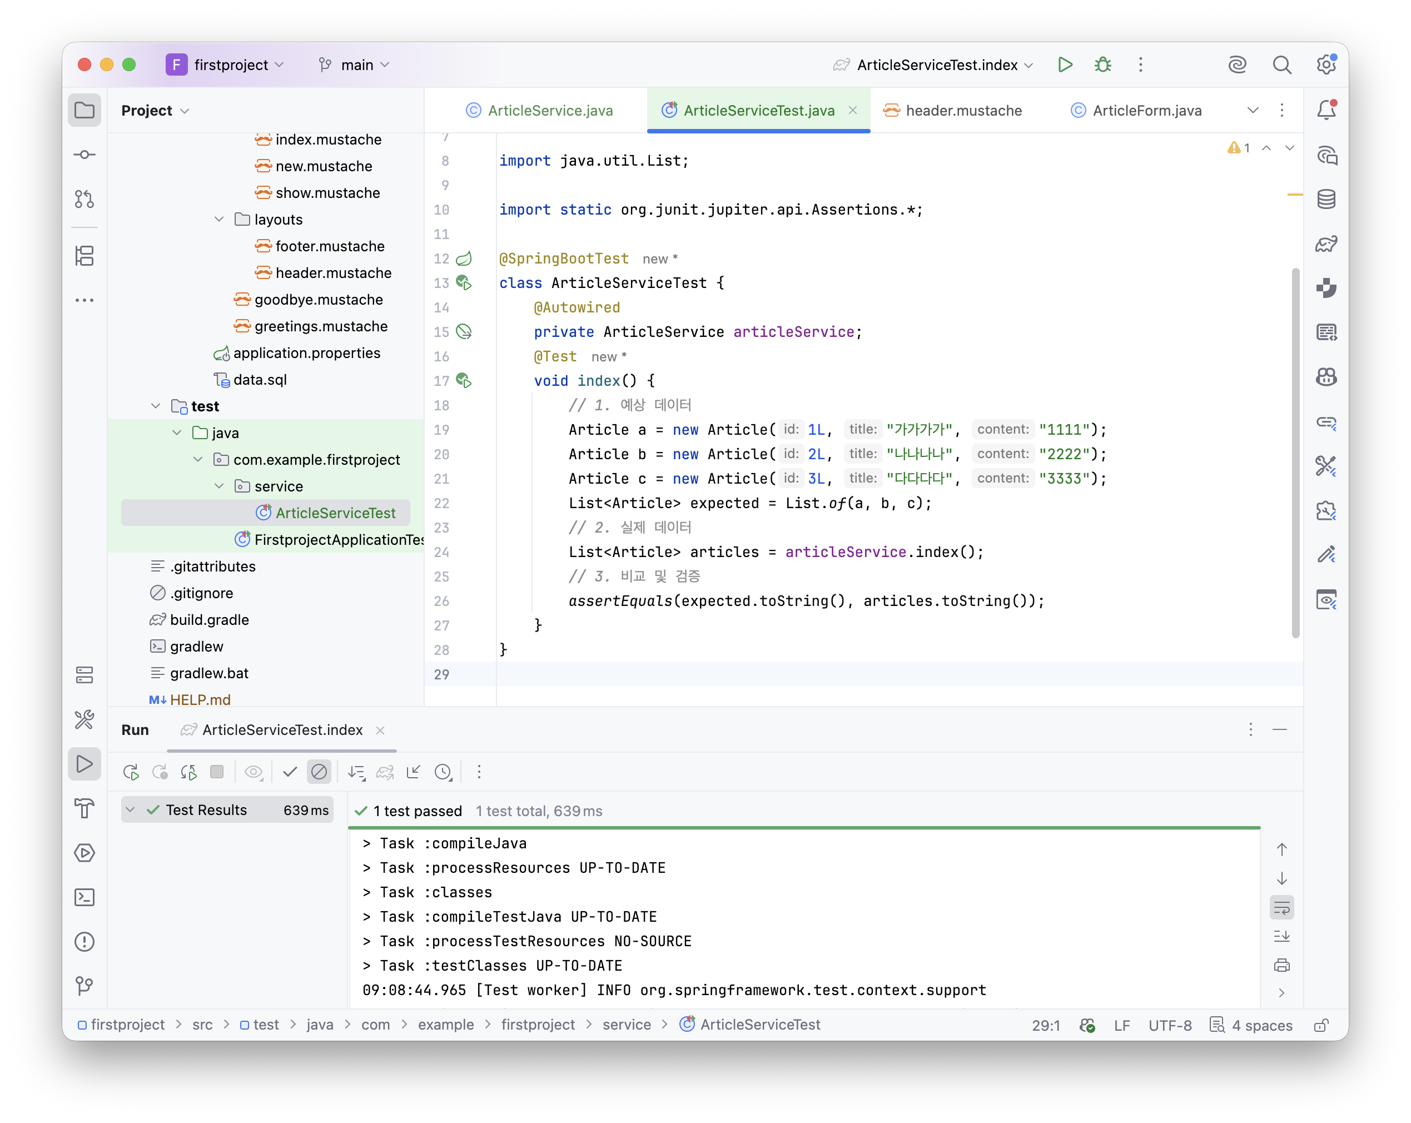Run class ArticleServiceTest from gutter icon
The image size is (1411, 1123).
click(464, 283)
